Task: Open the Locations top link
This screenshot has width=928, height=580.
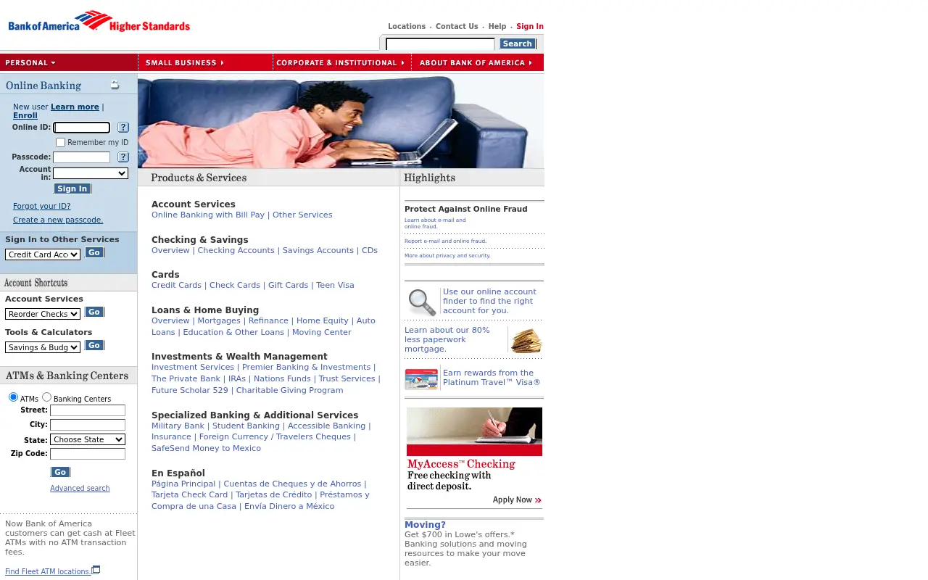Action: [407, 27]
